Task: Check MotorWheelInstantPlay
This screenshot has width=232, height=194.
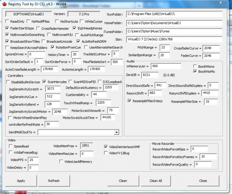Action: 10,118
